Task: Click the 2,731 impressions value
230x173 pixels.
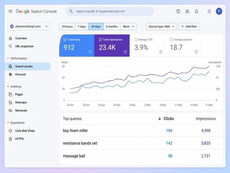Action: pyautogui.click(x=205, y=156)
